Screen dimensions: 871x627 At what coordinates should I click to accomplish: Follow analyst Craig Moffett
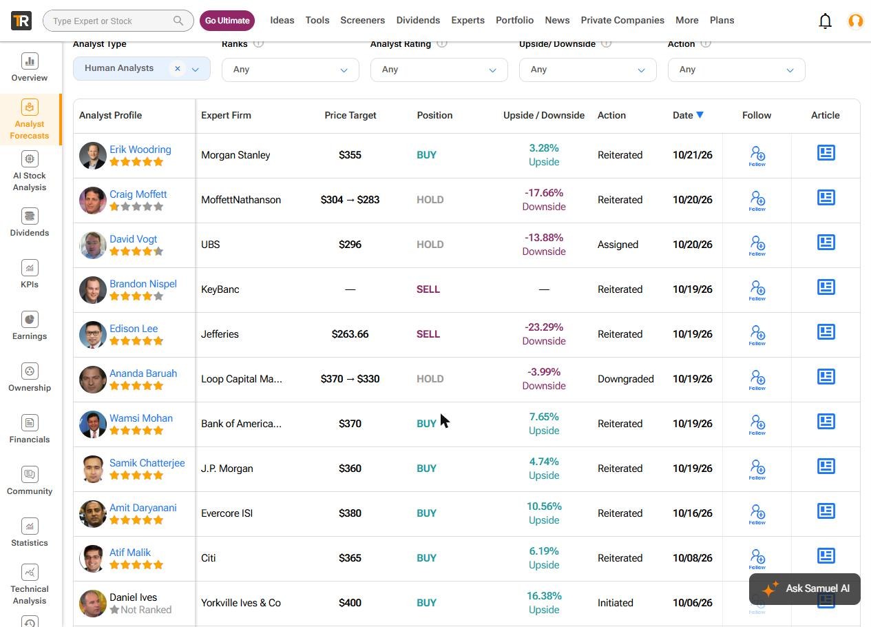tap(757, 201)
